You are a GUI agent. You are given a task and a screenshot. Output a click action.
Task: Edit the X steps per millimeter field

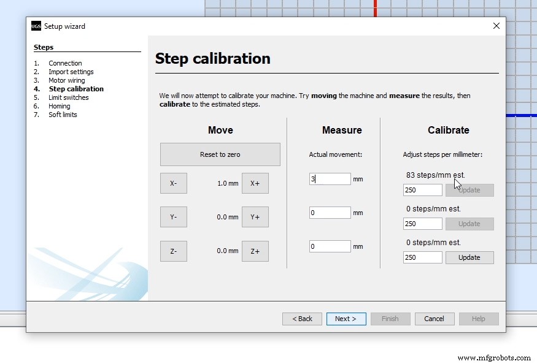[x=422, y=190]
